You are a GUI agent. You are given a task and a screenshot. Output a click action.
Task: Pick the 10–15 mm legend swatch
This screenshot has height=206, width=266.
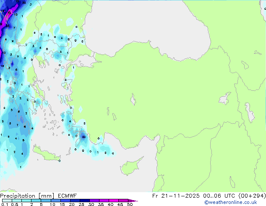(56, 201)
